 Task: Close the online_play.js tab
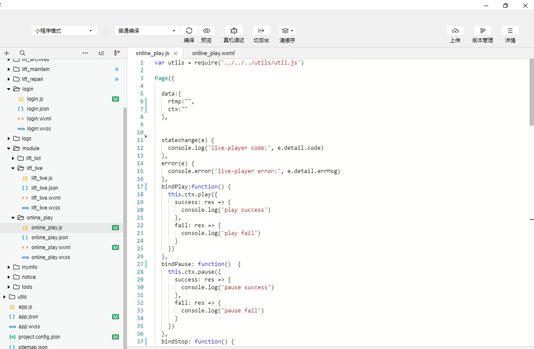point(175,53)
